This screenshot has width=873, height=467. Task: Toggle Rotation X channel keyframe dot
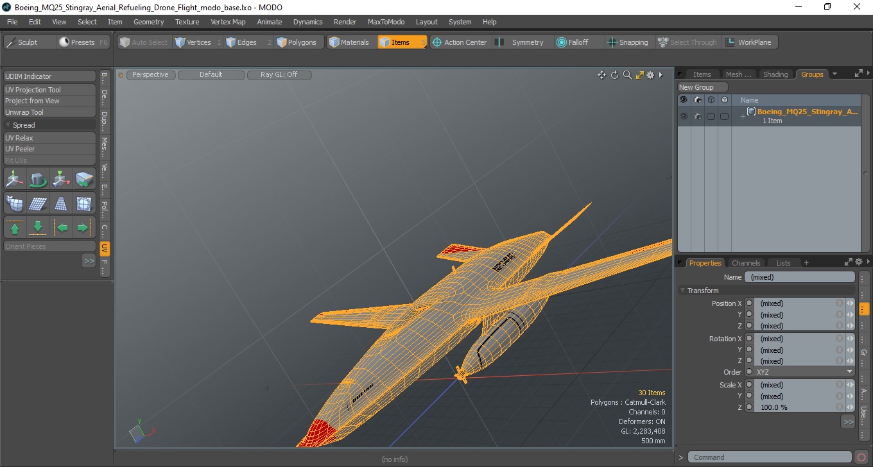coord(749,339)
